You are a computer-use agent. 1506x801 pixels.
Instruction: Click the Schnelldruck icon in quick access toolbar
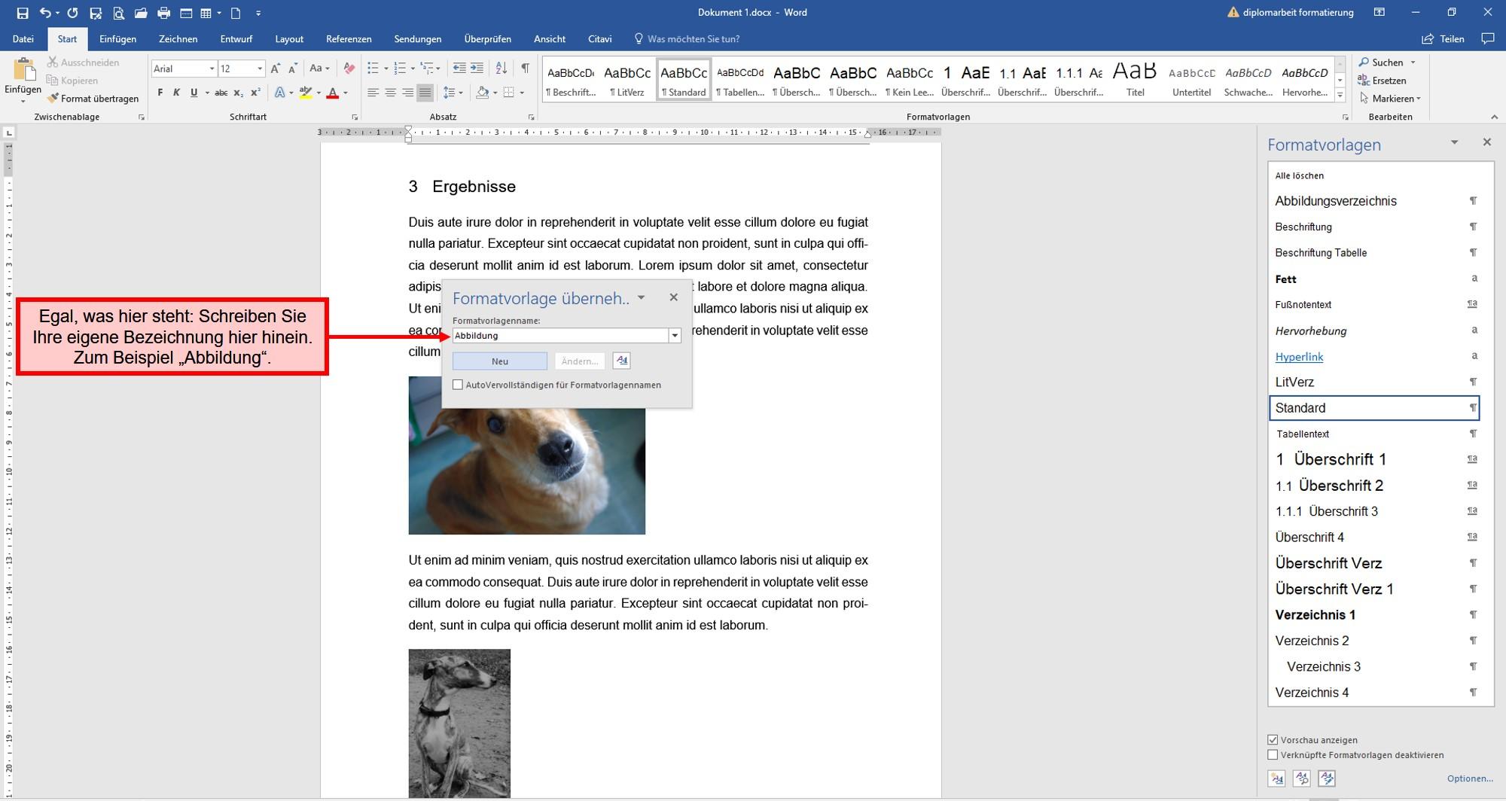point(165,13)
